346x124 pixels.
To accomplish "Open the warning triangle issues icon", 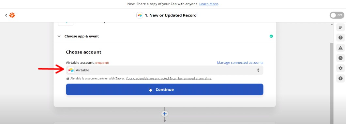I will pyautogui.click(x=340, y=48).
